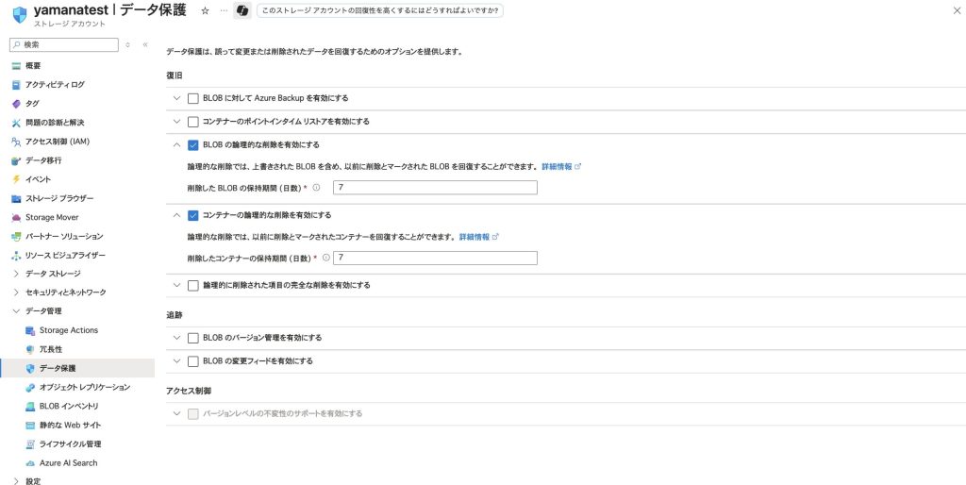Image resolution: width=966 pixels, height=485 pixels.
Task: Click the ストレージ ブラウザー icon
Action: 16,198
